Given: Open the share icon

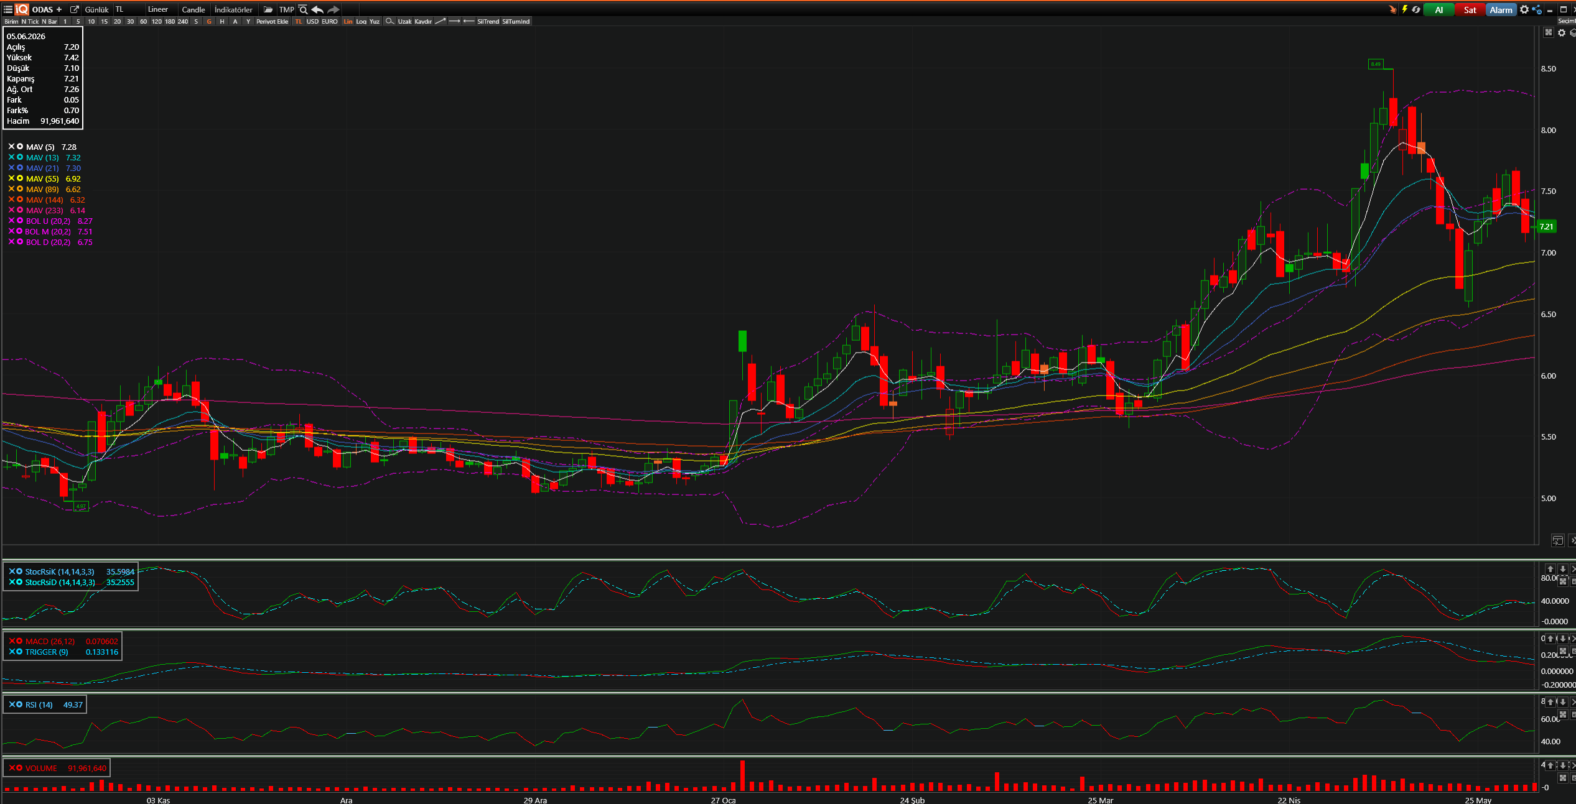Looking at the screenshot, I should pos(1537,9).
